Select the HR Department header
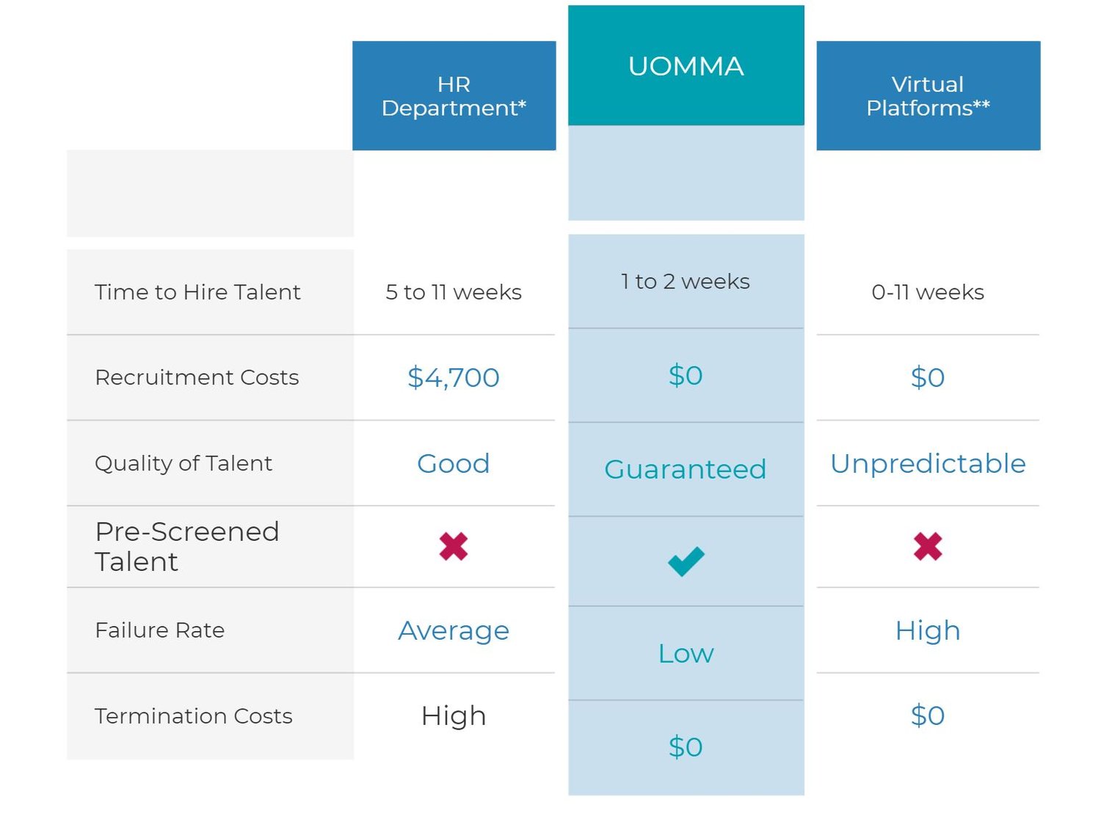 click(x=454, y=96)
